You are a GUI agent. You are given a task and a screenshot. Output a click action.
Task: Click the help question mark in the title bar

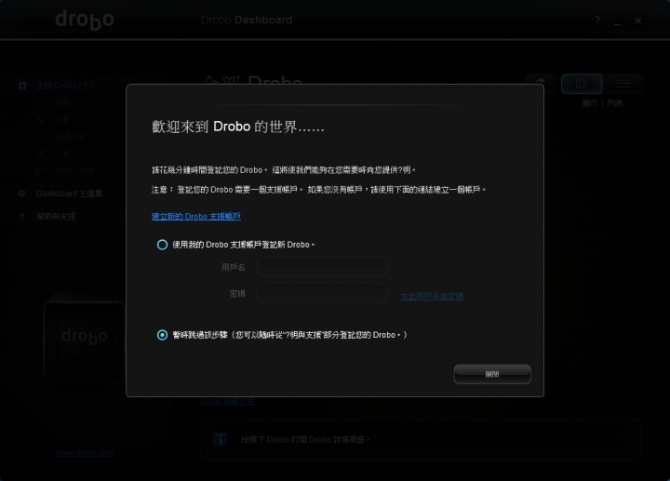pyautogui.click(x=597, y=20)
